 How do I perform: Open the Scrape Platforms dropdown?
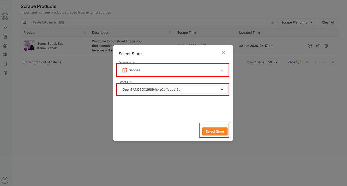click(297, 22)
